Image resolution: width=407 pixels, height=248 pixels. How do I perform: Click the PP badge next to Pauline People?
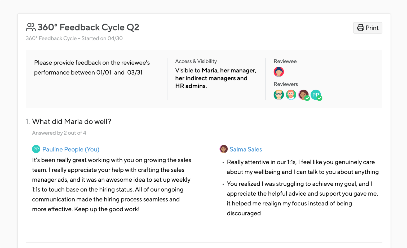(x=36, y=149)
